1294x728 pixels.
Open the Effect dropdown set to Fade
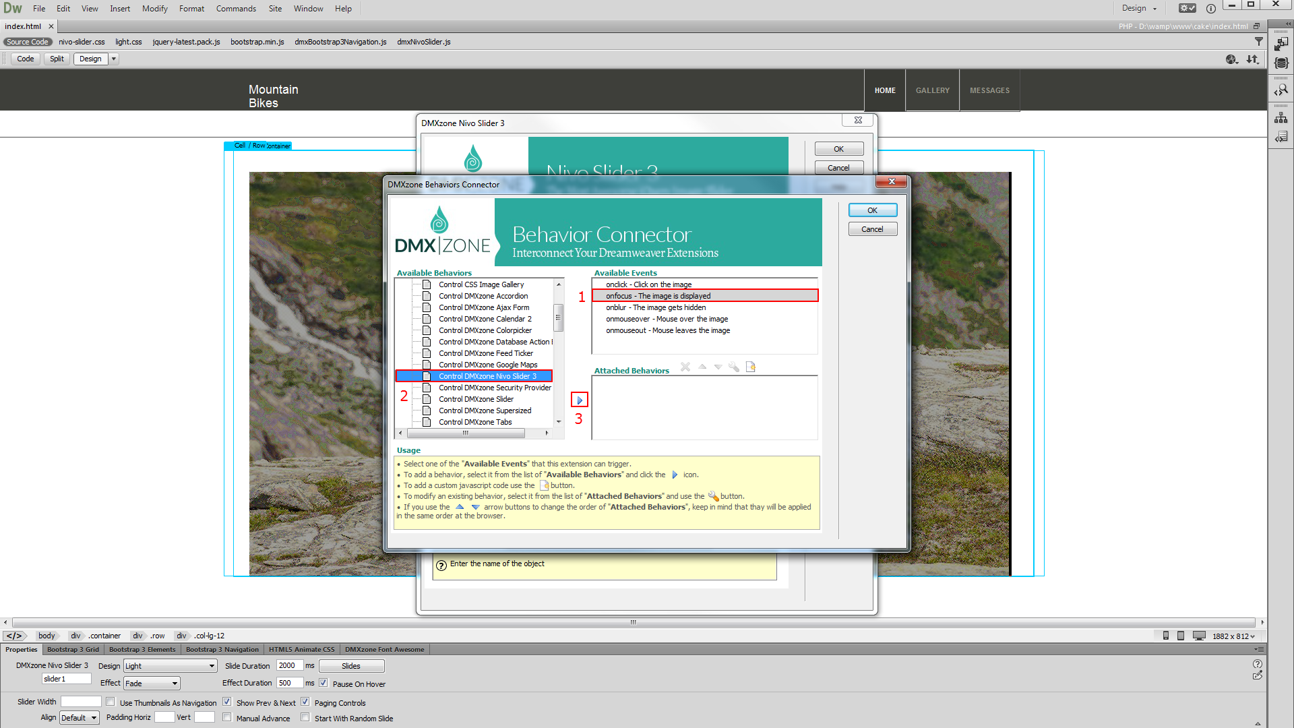(152, 684)
